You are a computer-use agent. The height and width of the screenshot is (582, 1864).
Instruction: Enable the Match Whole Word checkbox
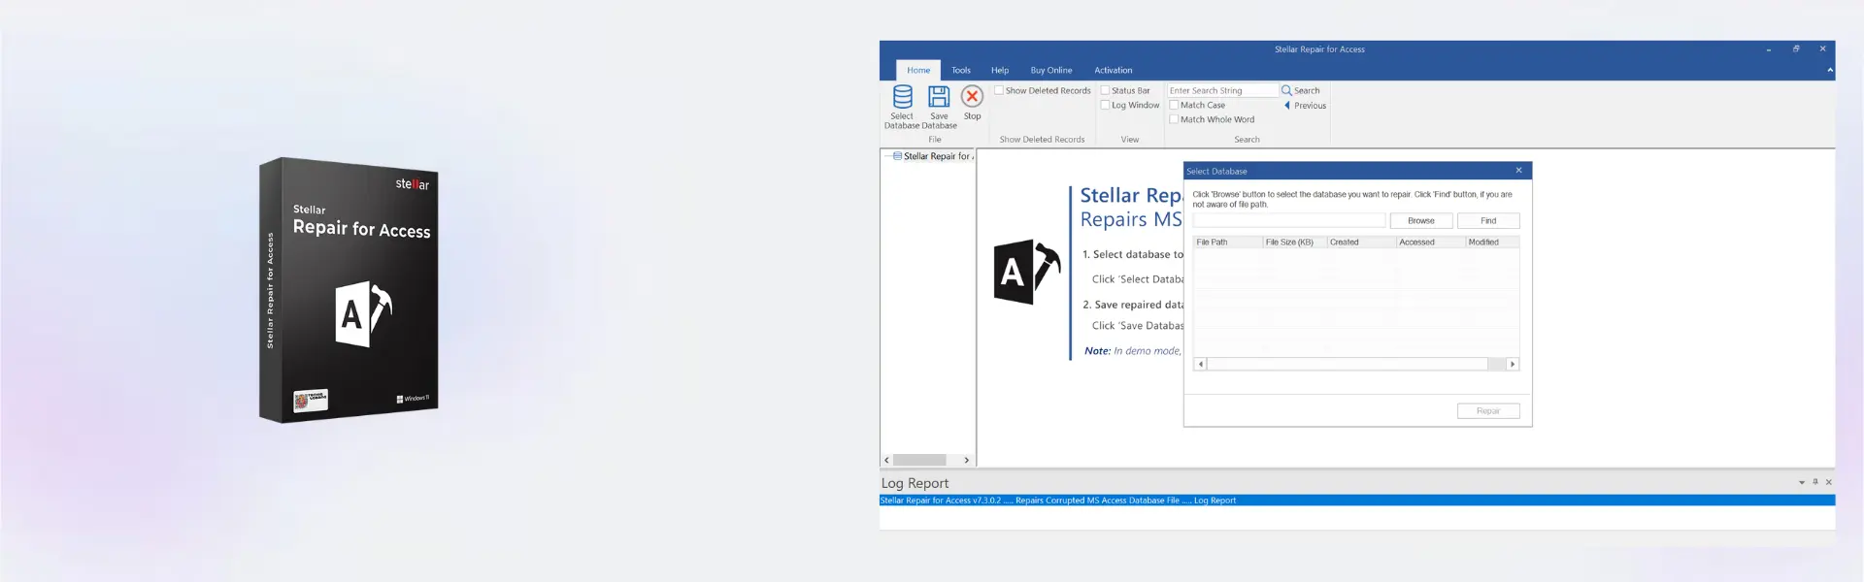click(1174, 119)
